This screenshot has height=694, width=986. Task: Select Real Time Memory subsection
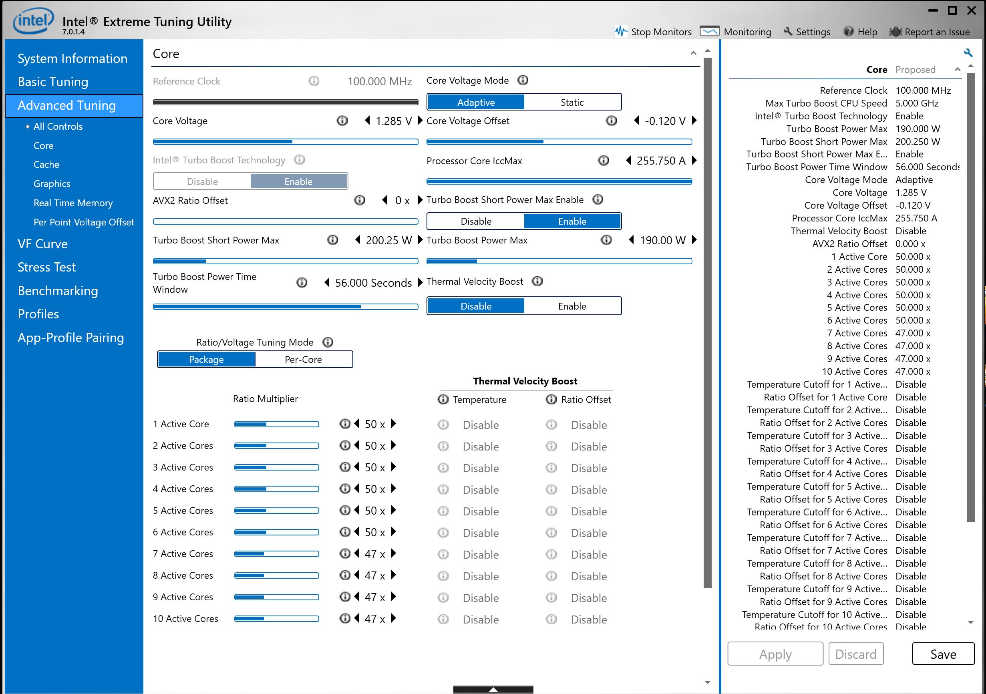pos(73,203)
